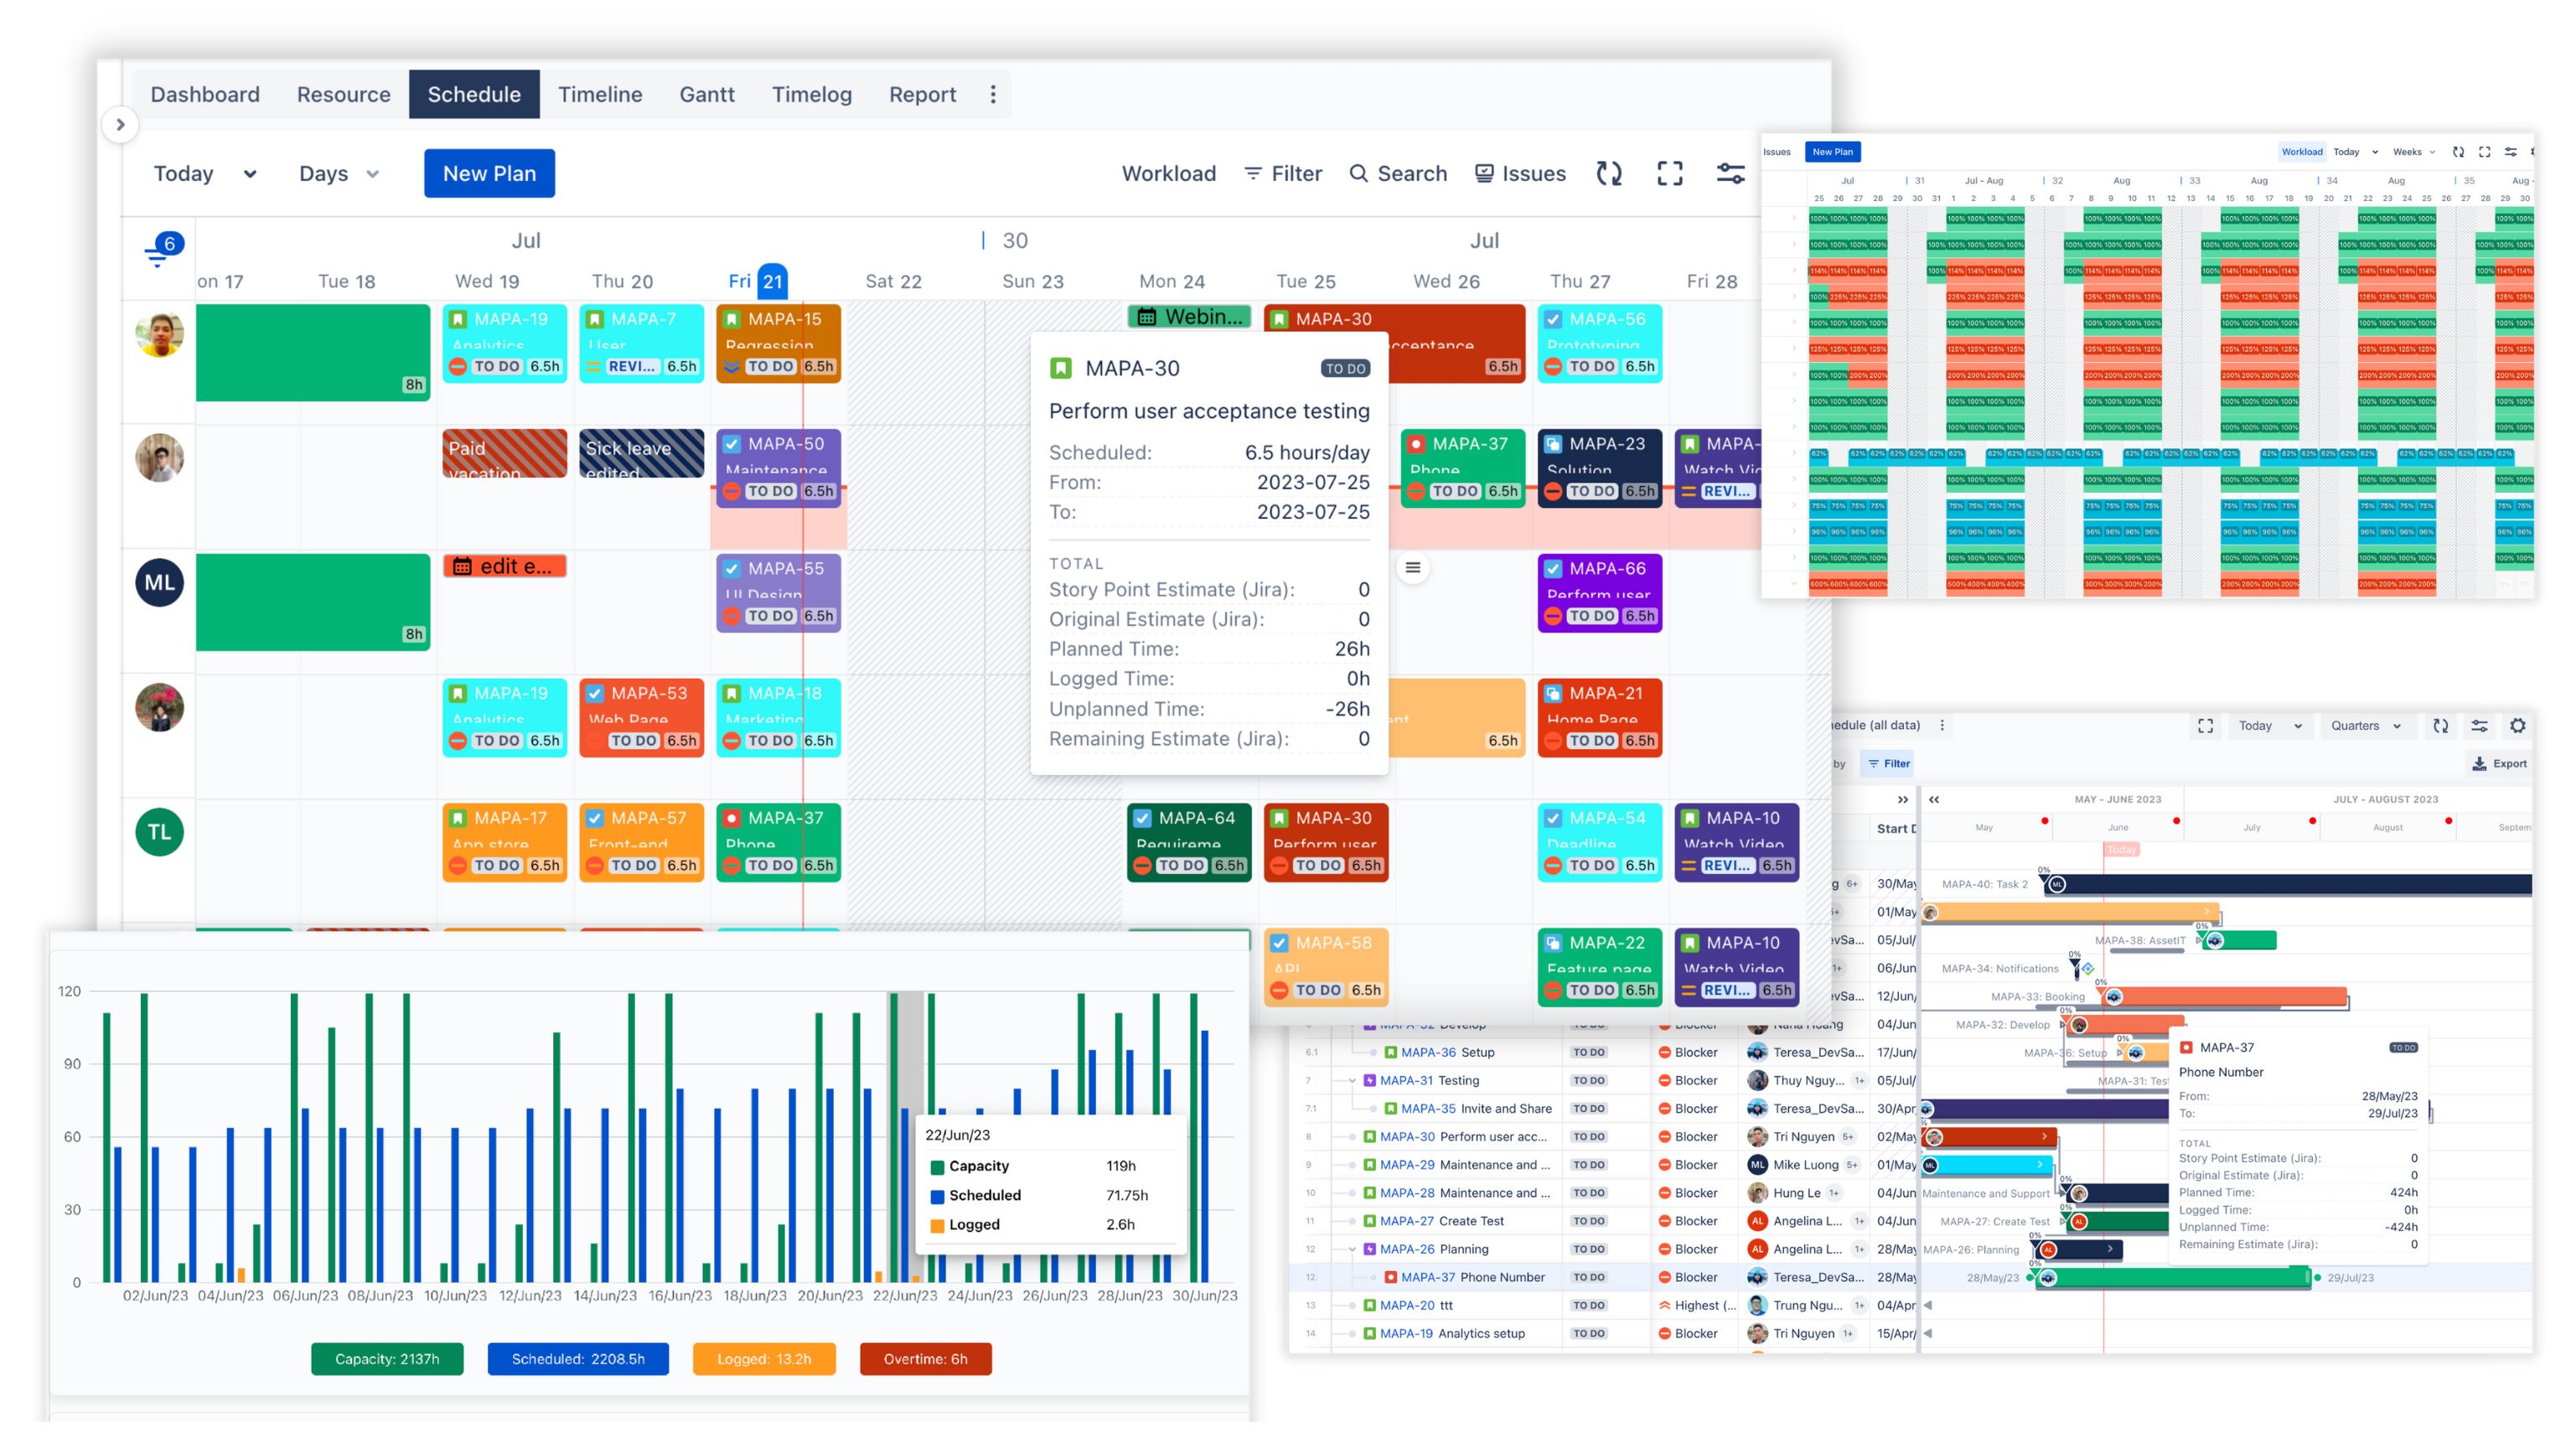Open the 'edit e...' calendar event
The image size is (2576, 1448).
(505, 566)
